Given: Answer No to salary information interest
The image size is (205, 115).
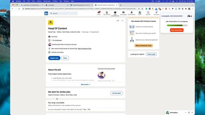Looking at the screenshot, I should [89, 109].
